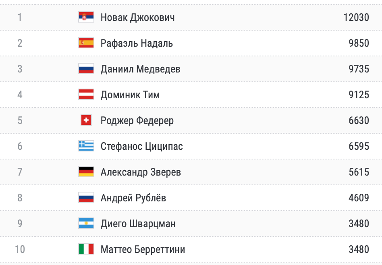This screenshot has height=265, width=382.
Task: Open the Новак Джокович player link
Action: click(x=137, y=17)
